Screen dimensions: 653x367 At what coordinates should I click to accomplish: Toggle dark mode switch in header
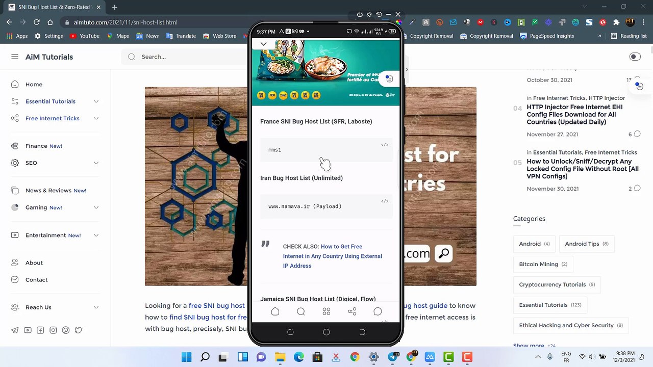[x=635, y=57]
